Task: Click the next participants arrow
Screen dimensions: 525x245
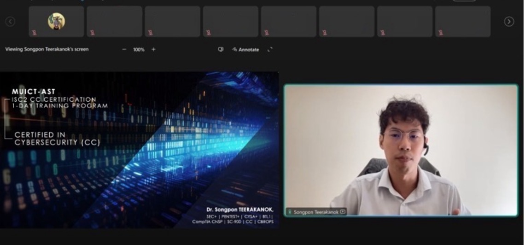Action: pos(509,22)
